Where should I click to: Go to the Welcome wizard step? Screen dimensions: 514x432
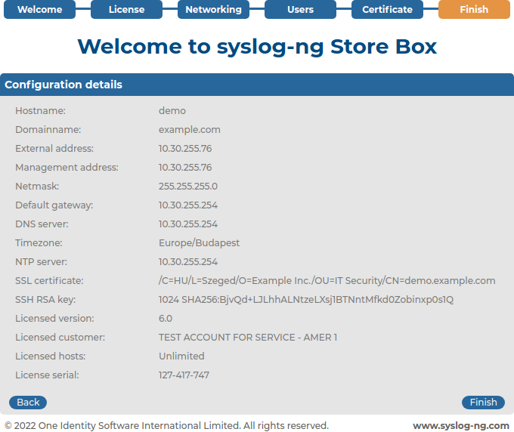39,10
